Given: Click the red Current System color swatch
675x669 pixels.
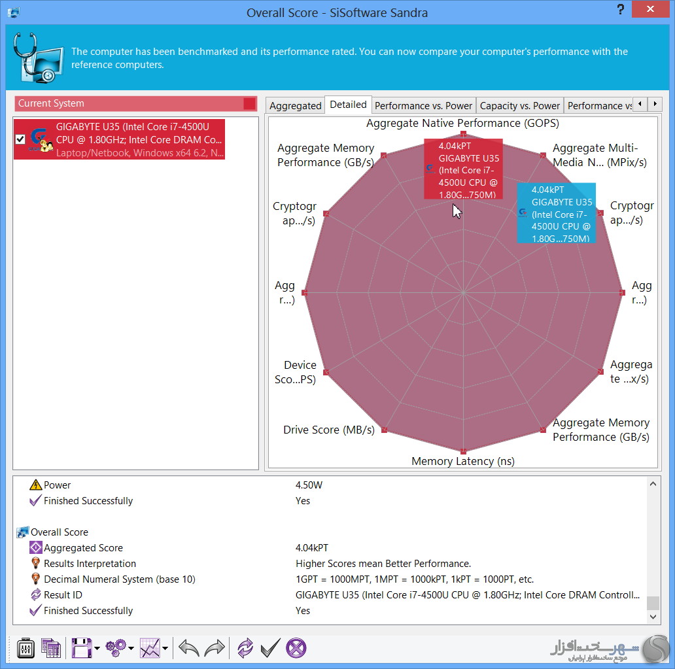Looking at the screenshot, I should click(249, 103).
